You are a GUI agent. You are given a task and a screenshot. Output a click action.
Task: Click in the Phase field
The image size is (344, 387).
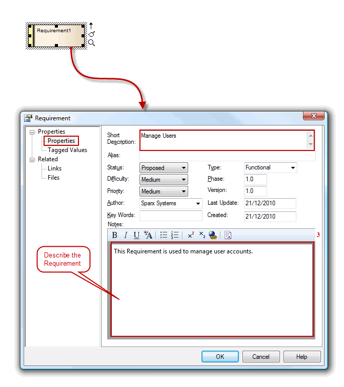pyautogui.click(x=255, y=179)
